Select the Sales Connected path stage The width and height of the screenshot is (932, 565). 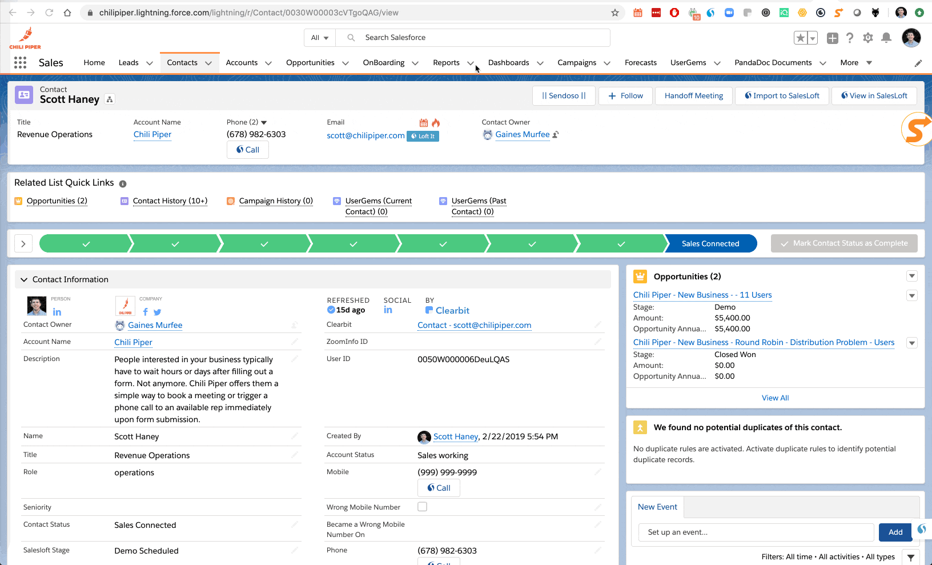coord(710,243)
